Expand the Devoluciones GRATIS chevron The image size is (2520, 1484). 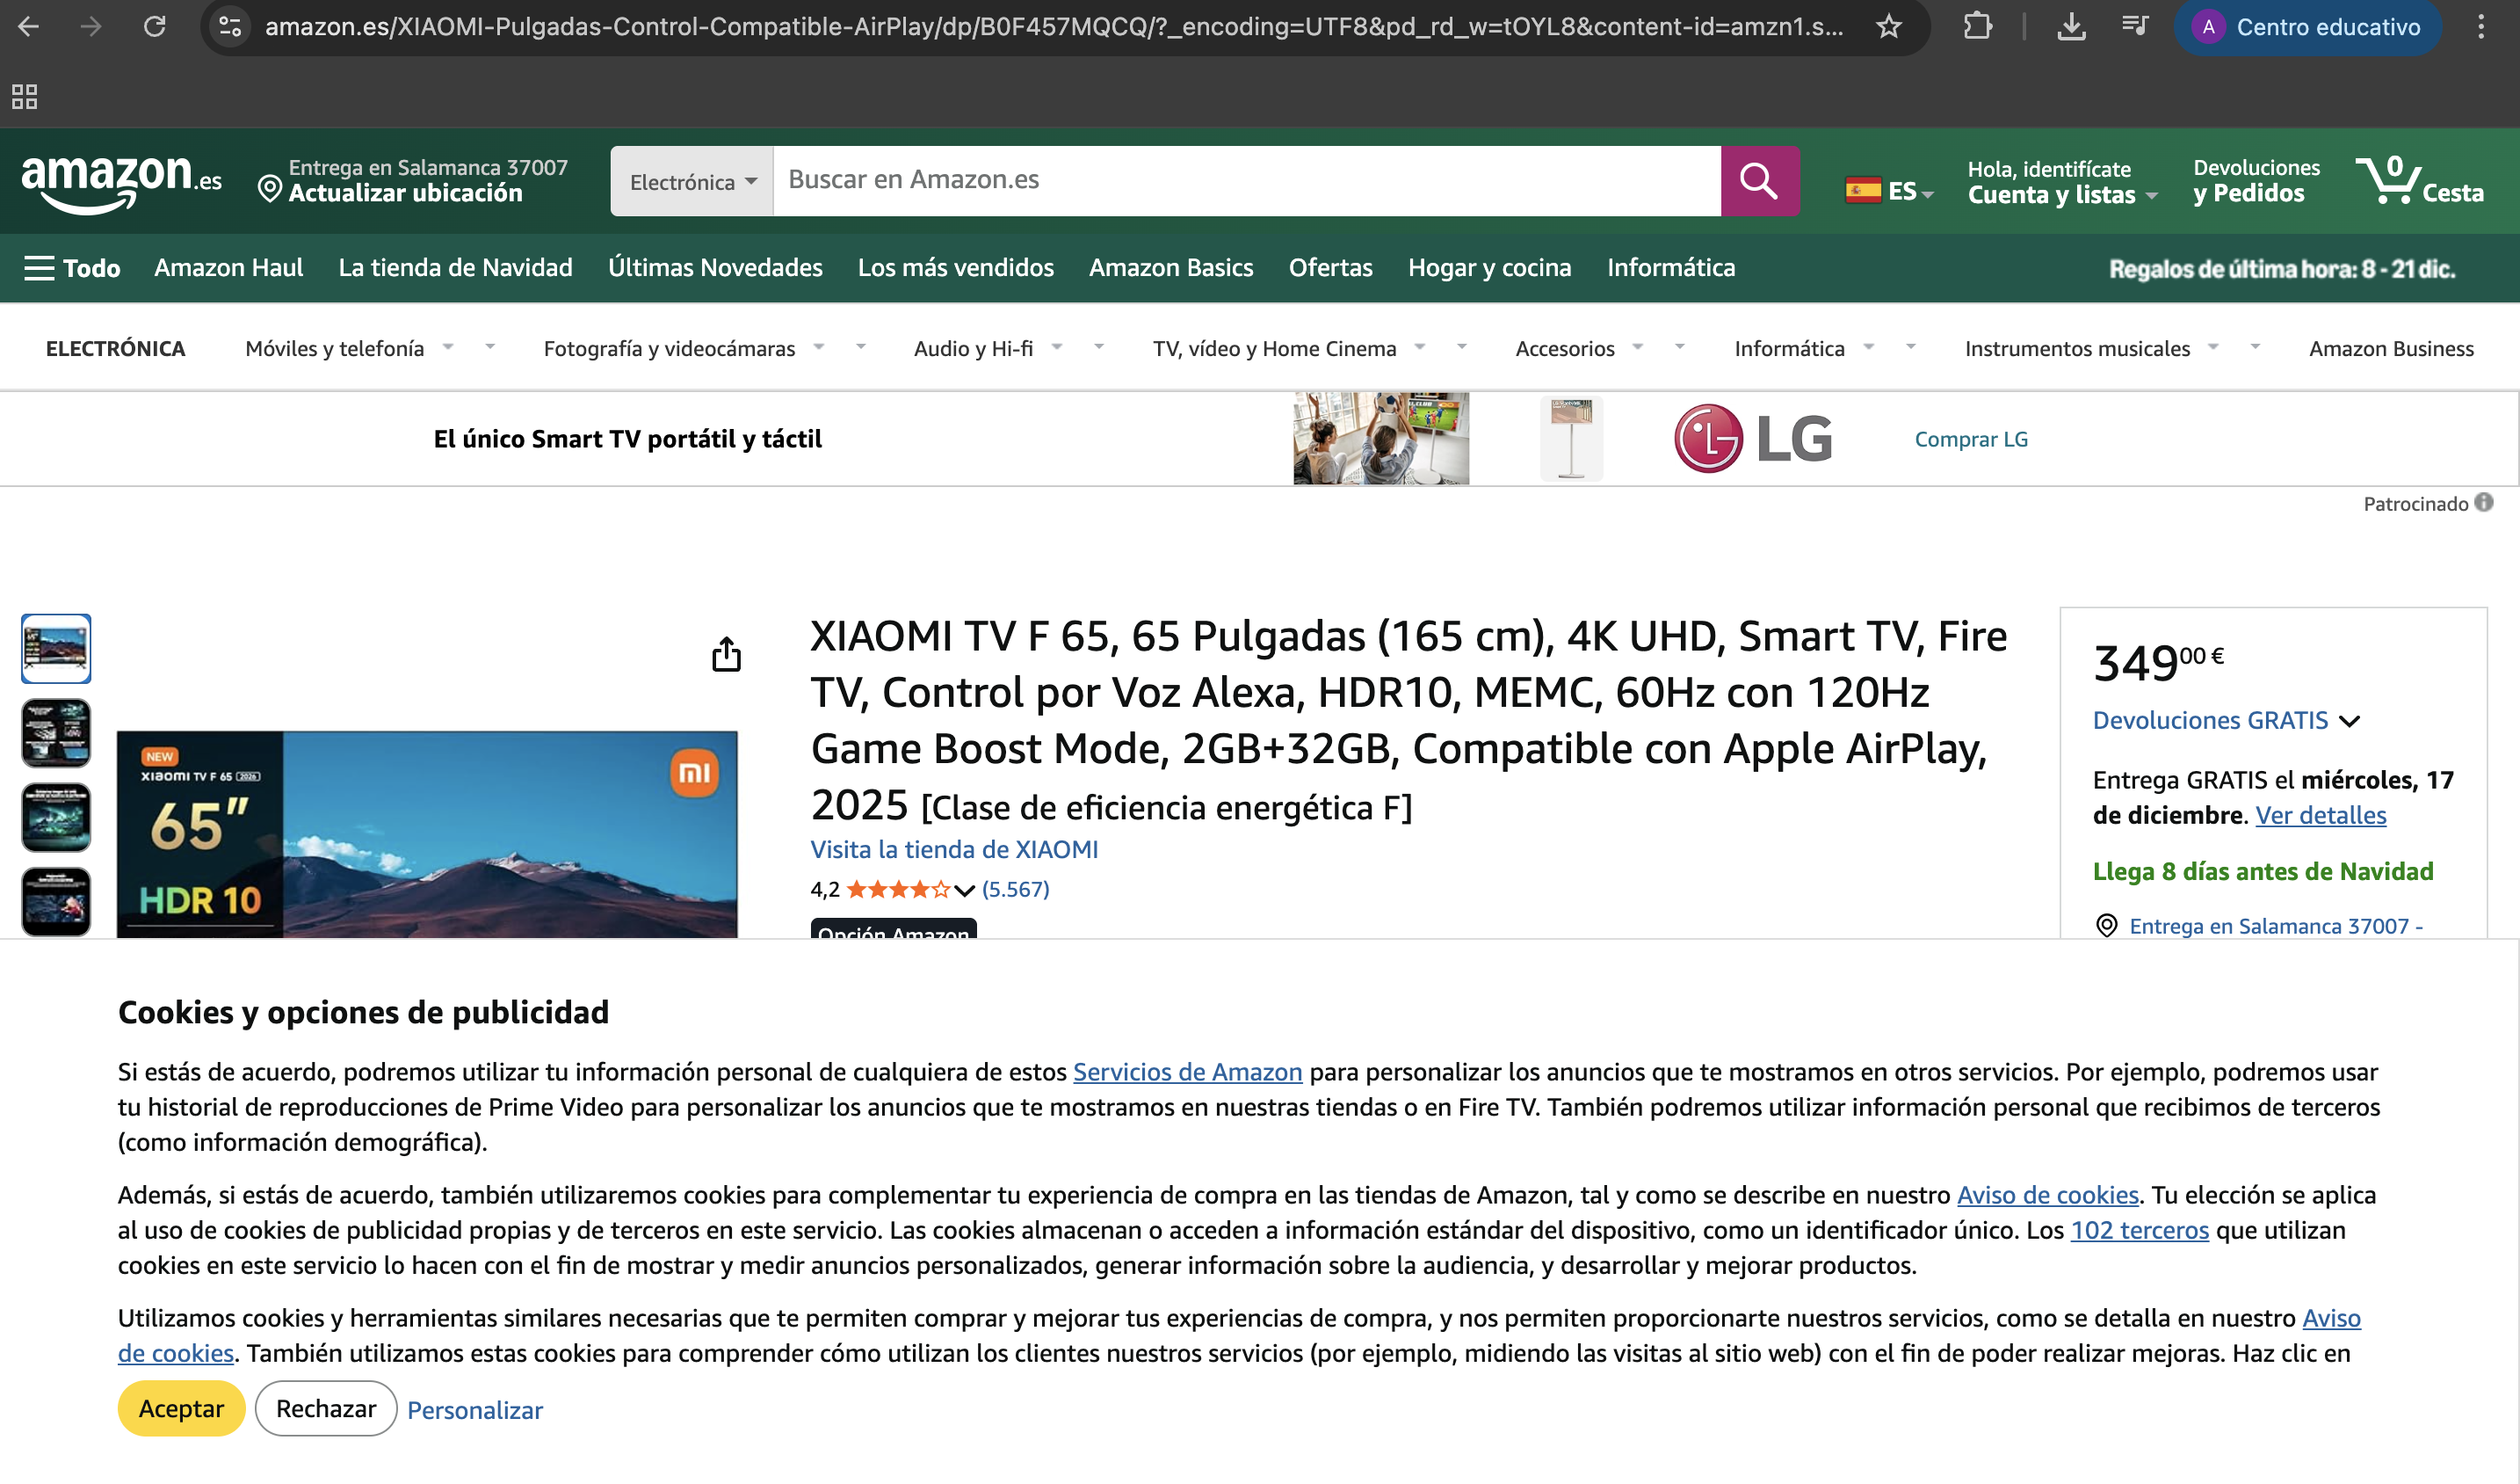point(2350,721)
